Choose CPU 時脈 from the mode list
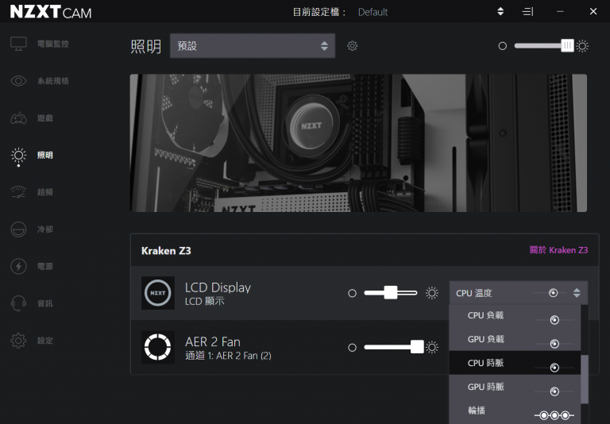 [515, 363]
